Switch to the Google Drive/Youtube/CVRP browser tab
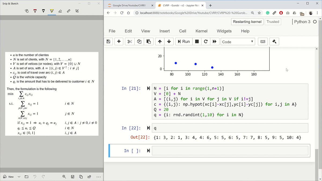The width and height of the screenshot is (322, 181). click(x=129, y=5)
